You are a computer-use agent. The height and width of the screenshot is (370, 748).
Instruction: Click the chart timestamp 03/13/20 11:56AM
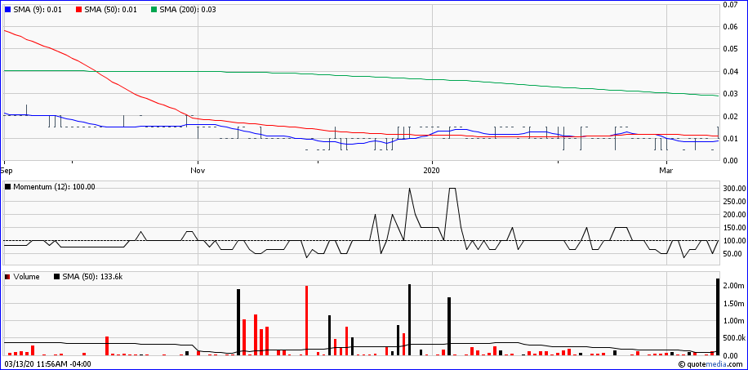click(x=47, y=363)
